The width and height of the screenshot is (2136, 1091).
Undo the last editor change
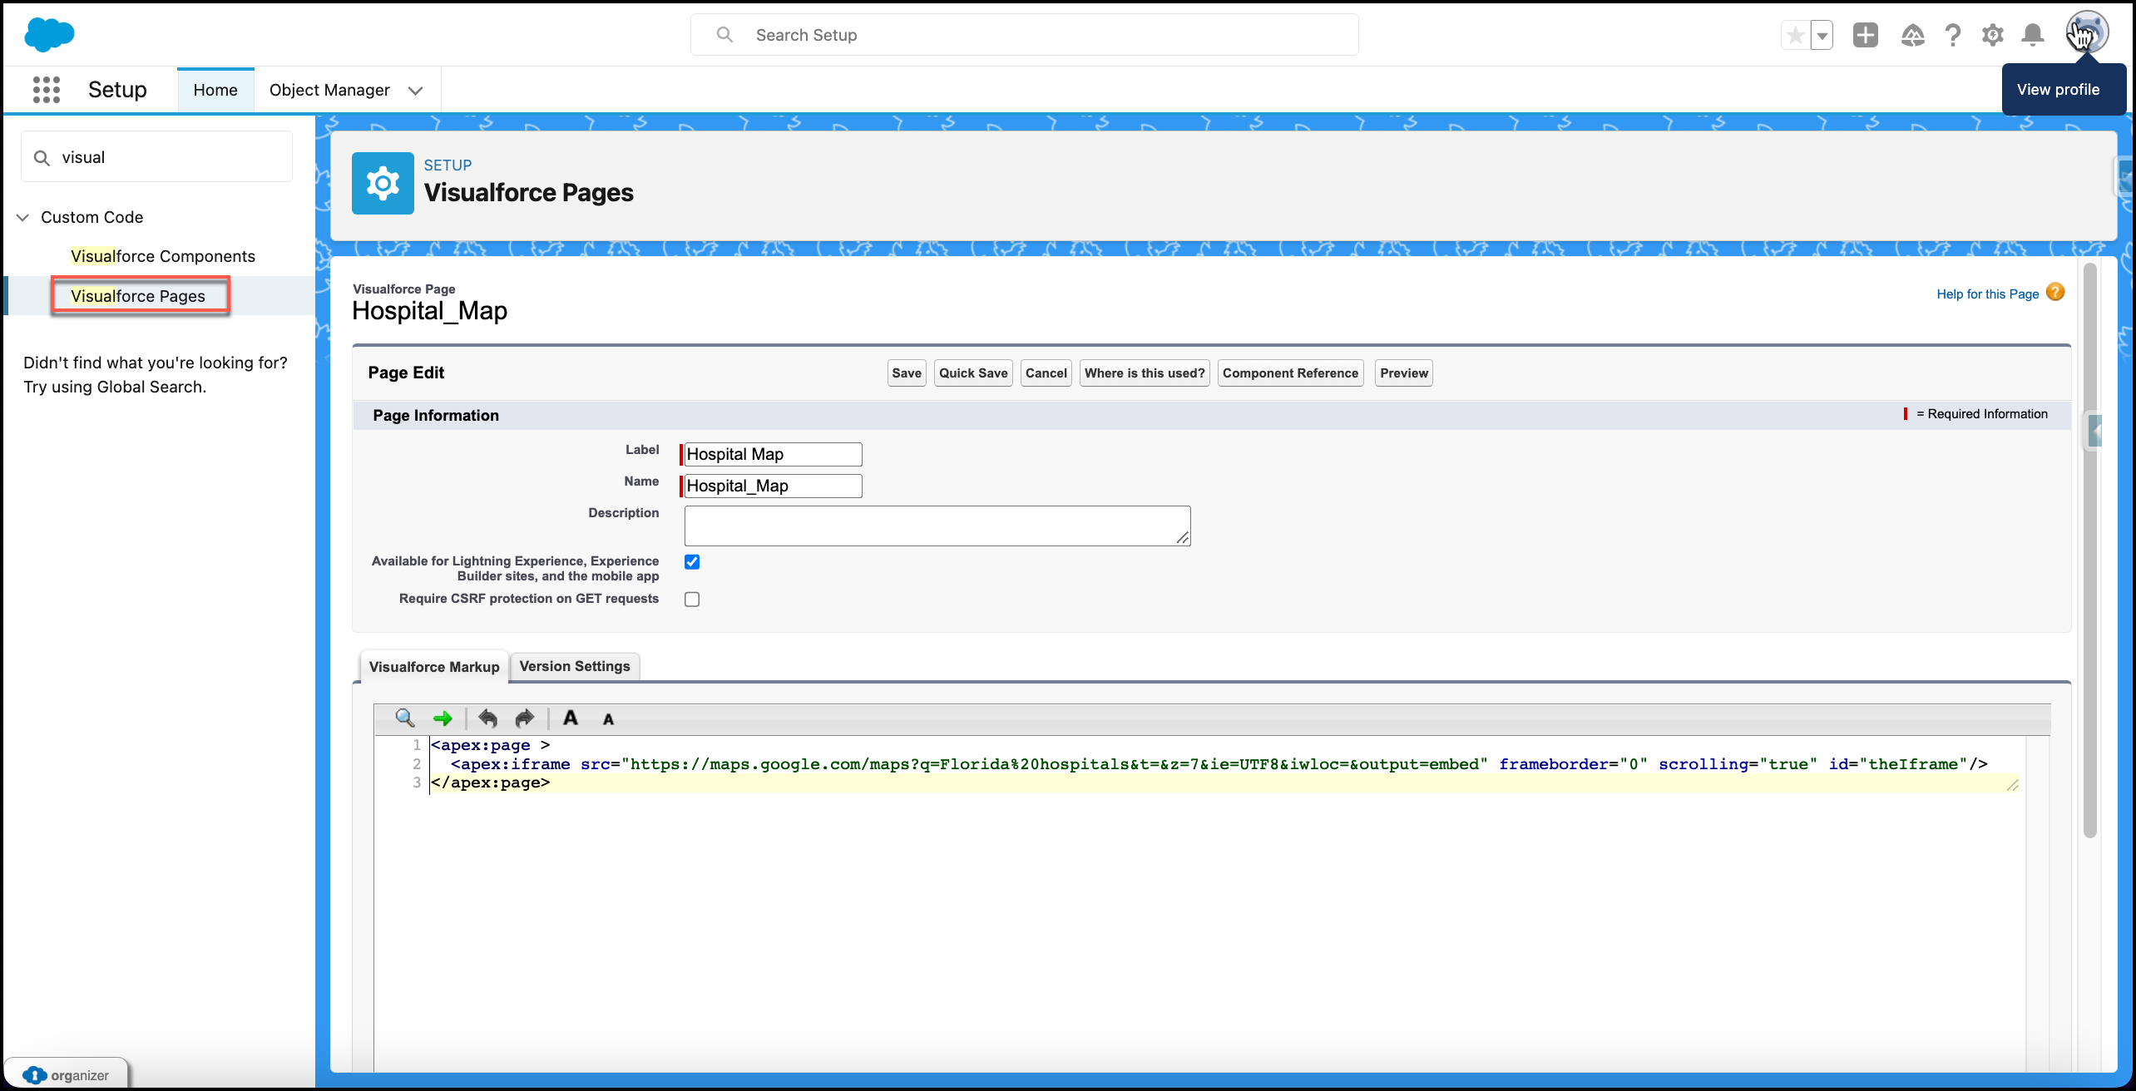pos(487,718)
